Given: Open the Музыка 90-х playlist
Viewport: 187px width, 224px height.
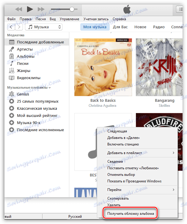Looking at the screenshot, I should (x=29, y=123).
